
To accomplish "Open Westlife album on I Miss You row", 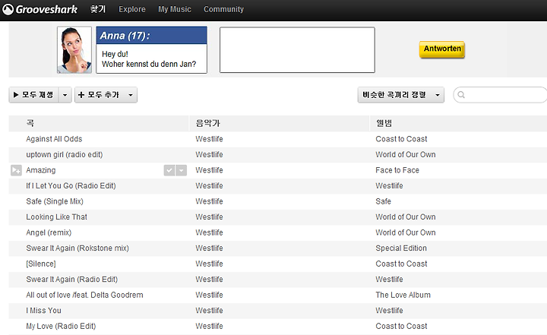I will coord(389,311).
